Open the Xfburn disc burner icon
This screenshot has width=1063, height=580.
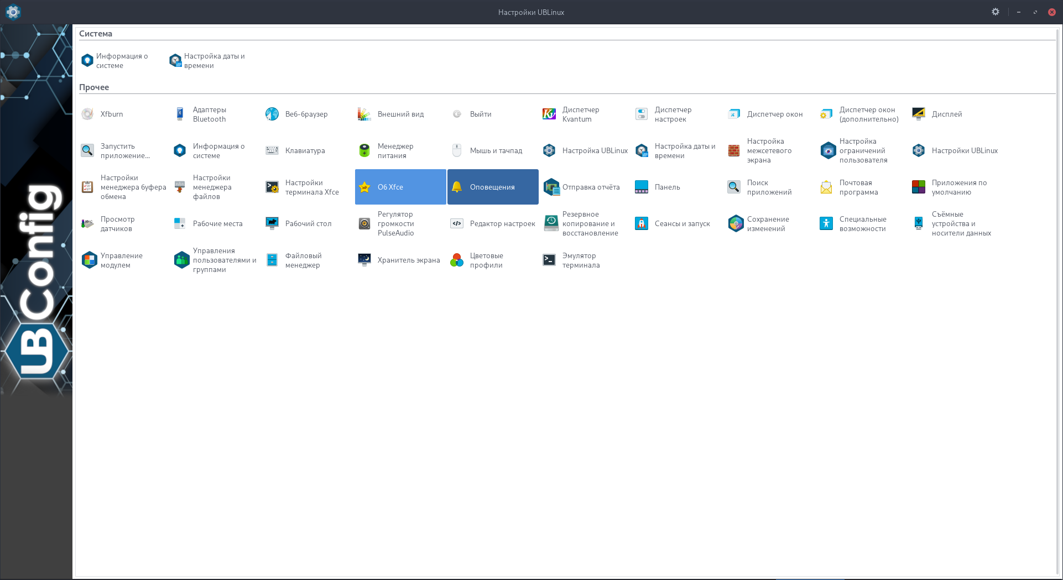(x=87, y=114)
